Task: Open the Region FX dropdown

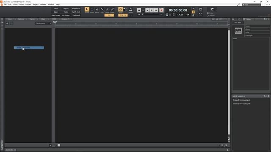Action: point(66,19)
